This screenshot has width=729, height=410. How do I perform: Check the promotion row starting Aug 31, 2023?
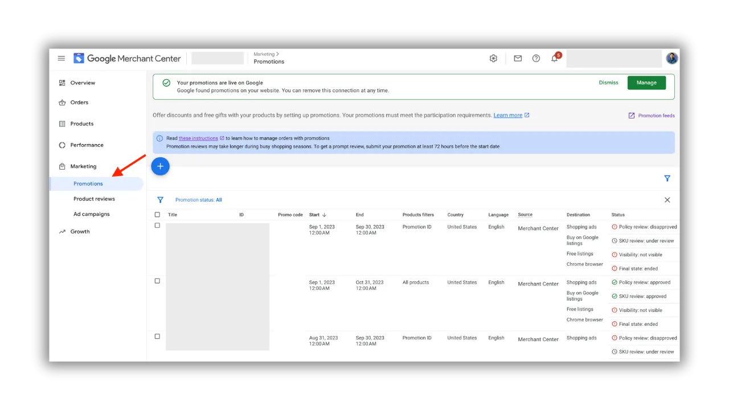157,337
